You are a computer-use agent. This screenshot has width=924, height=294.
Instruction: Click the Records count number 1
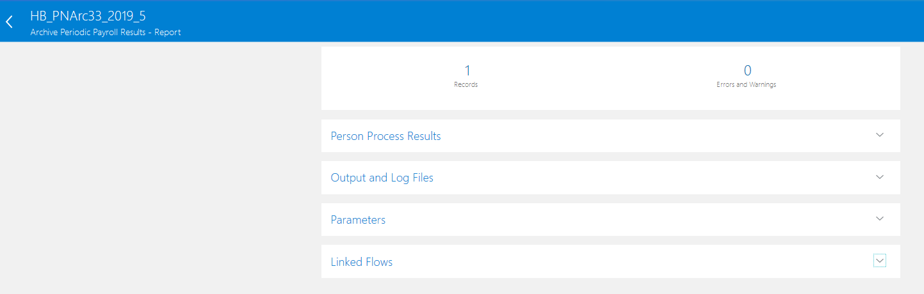click(467, 70)
